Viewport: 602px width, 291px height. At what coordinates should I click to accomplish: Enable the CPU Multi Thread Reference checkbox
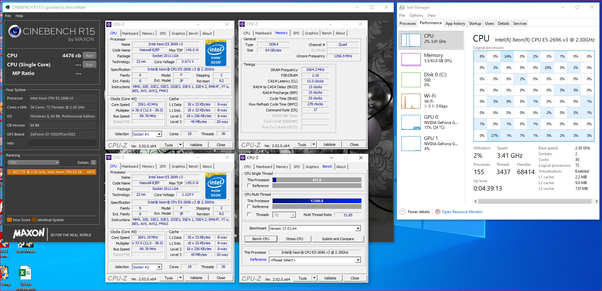pos(249,207)
